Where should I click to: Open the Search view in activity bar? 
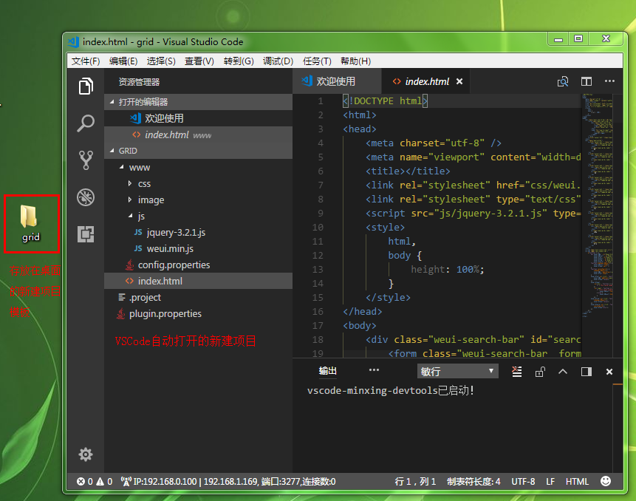[86, 123]
